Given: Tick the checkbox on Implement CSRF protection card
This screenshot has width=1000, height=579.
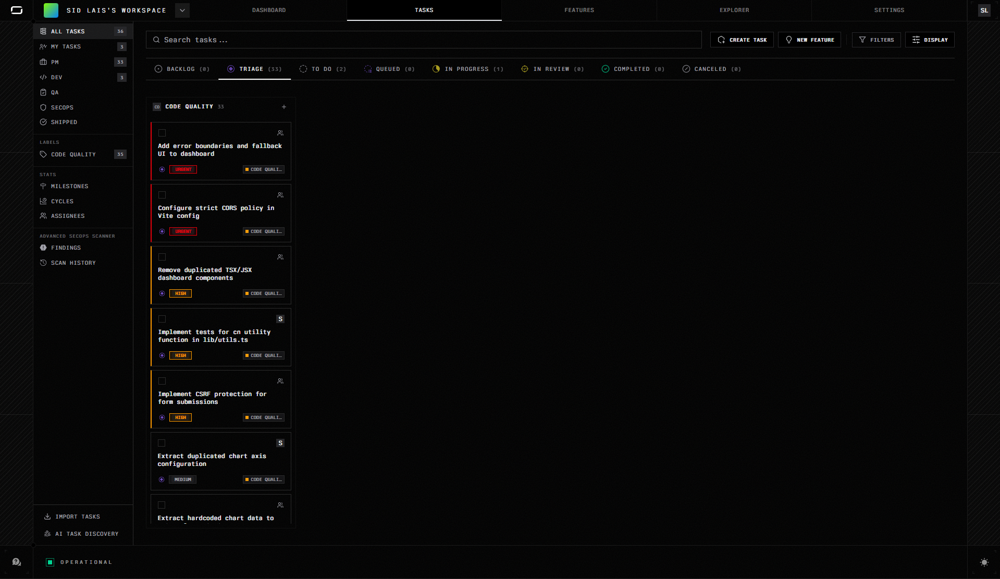Looking at the screenshot, I should click(162, 381).
